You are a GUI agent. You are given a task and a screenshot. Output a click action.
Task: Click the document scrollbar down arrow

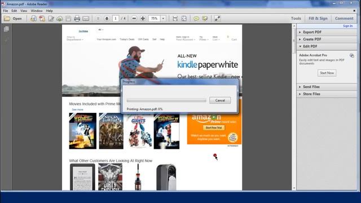[294, 188]
